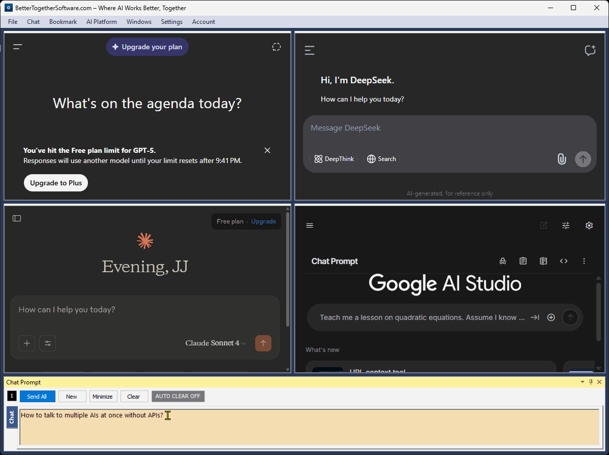
Task: Open Google AI Studio hamburger menu
Action: (310, 226)
